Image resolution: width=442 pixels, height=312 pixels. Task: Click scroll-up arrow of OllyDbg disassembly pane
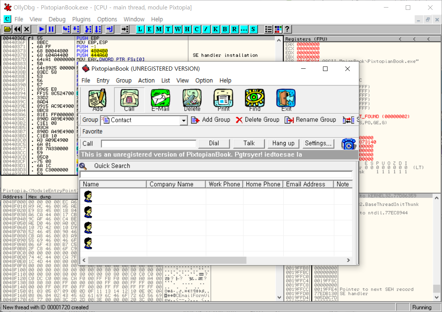(279, 40)
